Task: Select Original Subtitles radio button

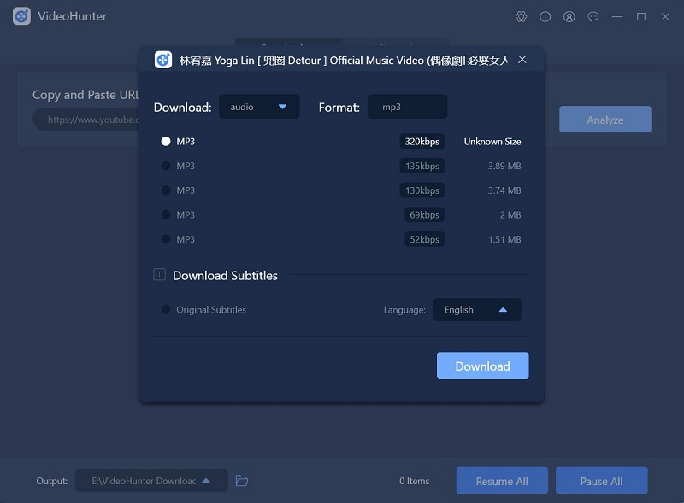Action: coord(166,309)
